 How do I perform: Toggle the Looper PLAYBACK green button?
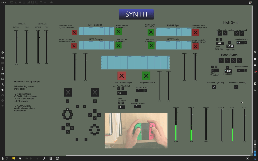[146, 76]
